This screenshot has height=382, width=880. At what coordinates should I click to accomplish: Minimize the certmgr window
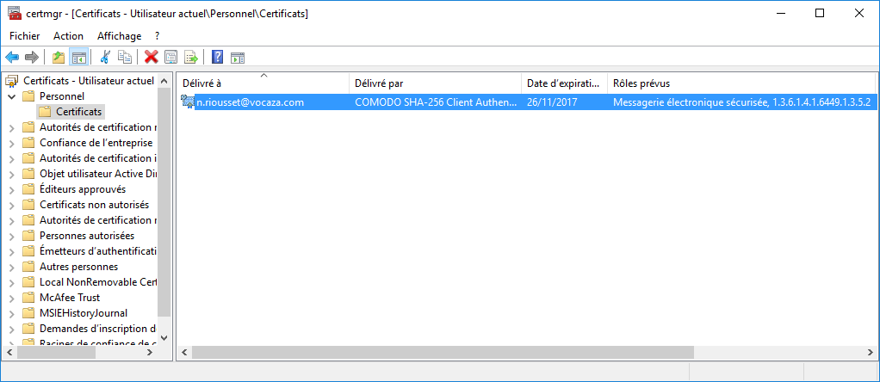point(781,14)
